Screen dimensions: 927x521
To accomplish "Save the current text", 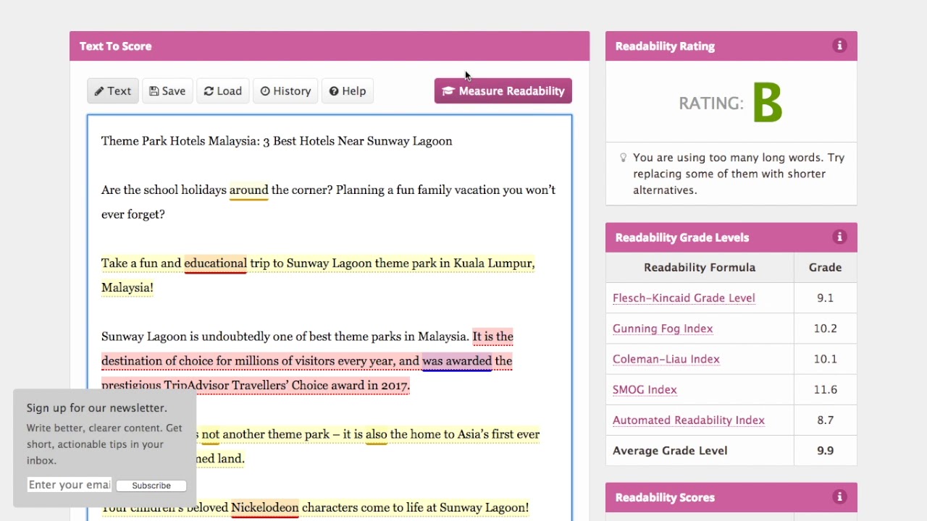I will [x=167, y=91].
